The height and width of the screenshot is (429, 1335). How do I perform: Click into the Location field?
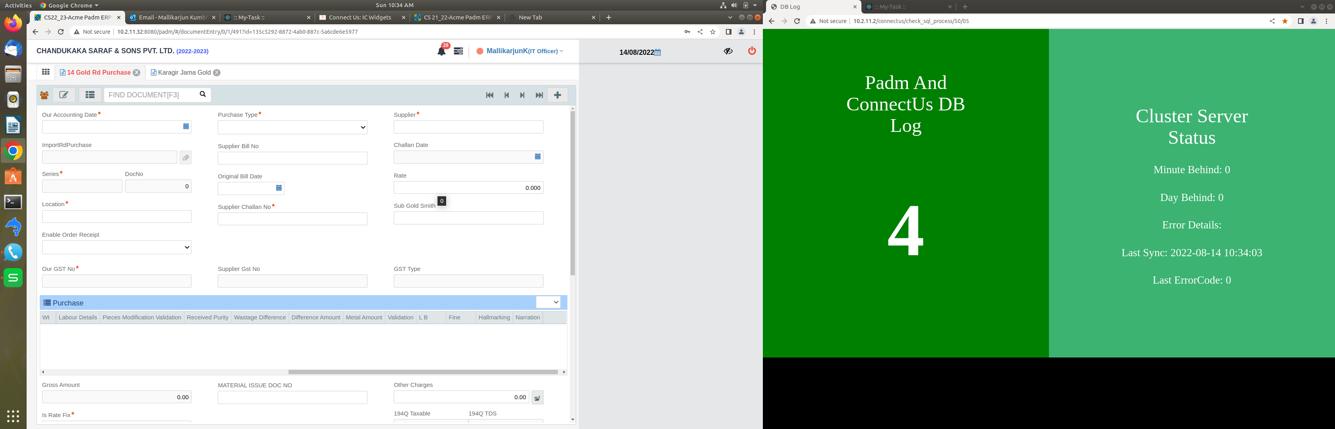click(x=116, y=216)
